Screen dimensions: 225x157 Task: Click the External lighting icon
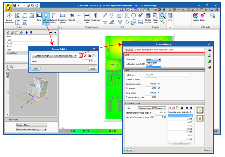(53, 17)
